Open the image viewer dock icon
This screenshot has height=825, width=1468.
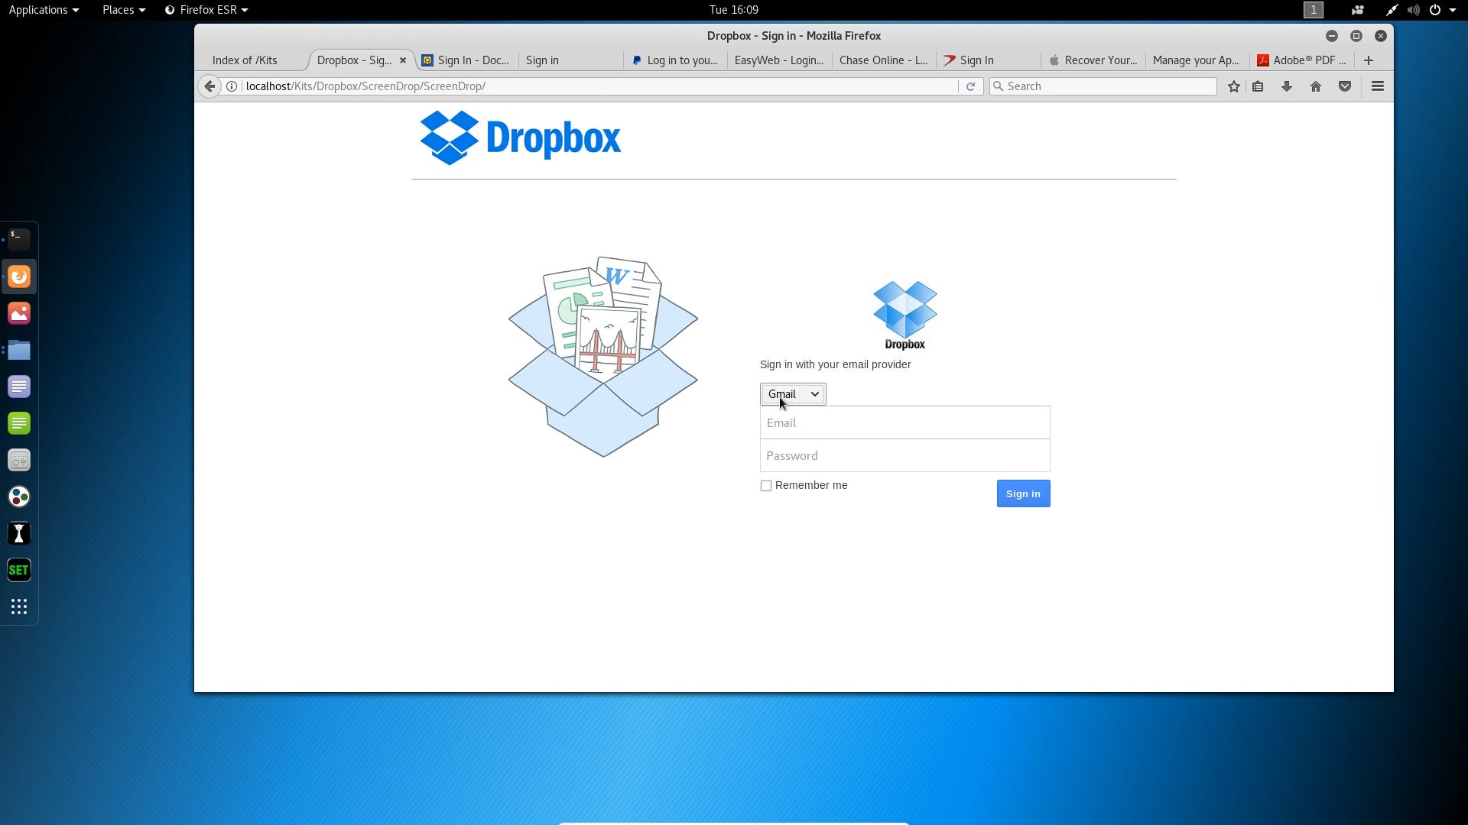[x=19, y=313]
